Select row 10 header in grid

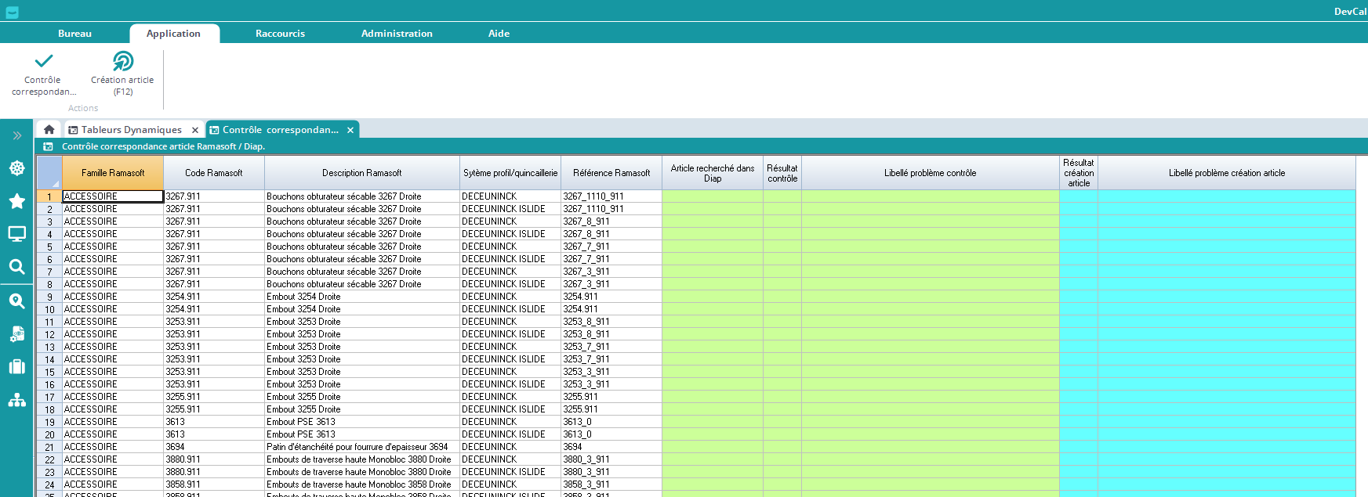[49, 310]
